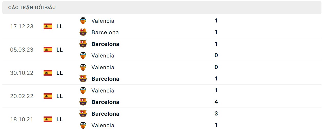Click Barcelona score 4 in 20.02.22 match
323x129 pixels.
pyautogui.click(x=216, y=102)
